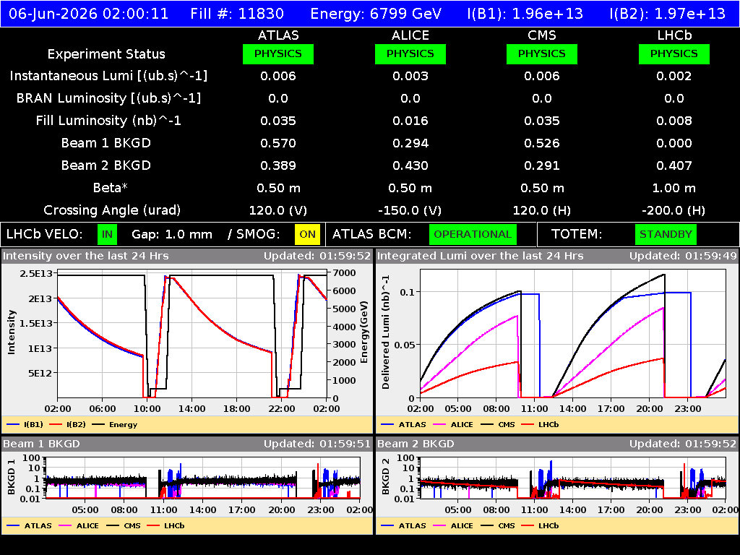Click the Beam 2 BKGD chart title bar
This screenshot has height=555, width=740.
pos(557,444)
